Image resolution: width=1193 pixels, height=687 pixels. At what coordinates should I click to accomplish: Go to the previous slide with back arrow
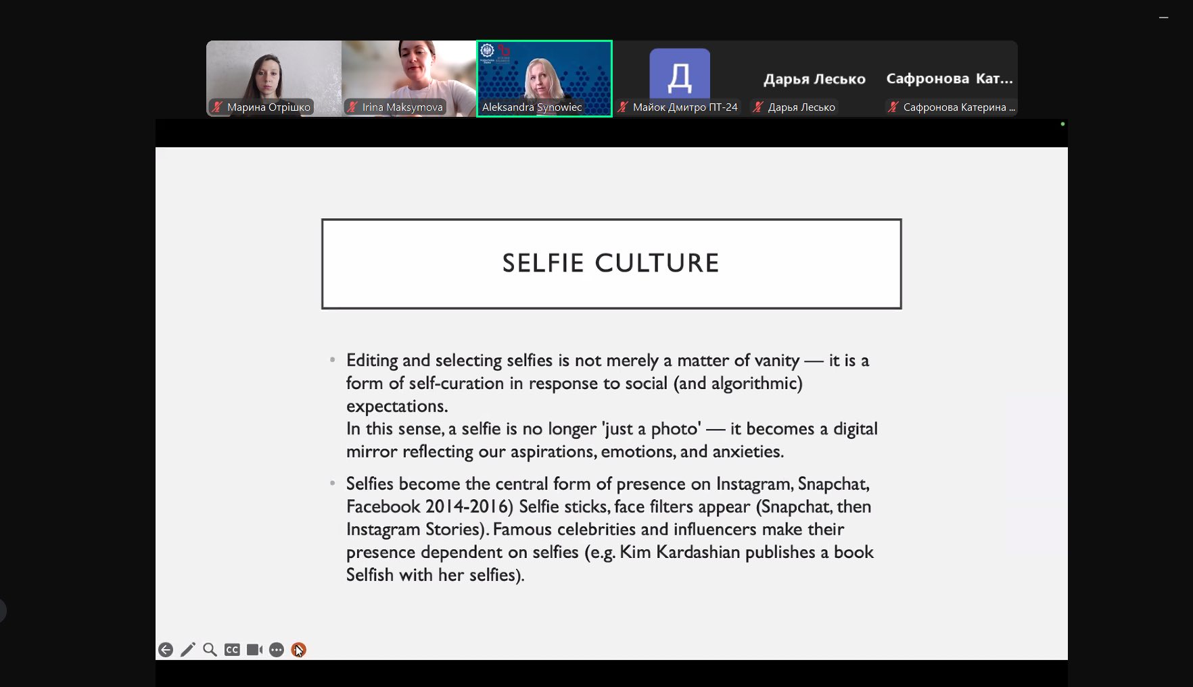pos(166,650)
